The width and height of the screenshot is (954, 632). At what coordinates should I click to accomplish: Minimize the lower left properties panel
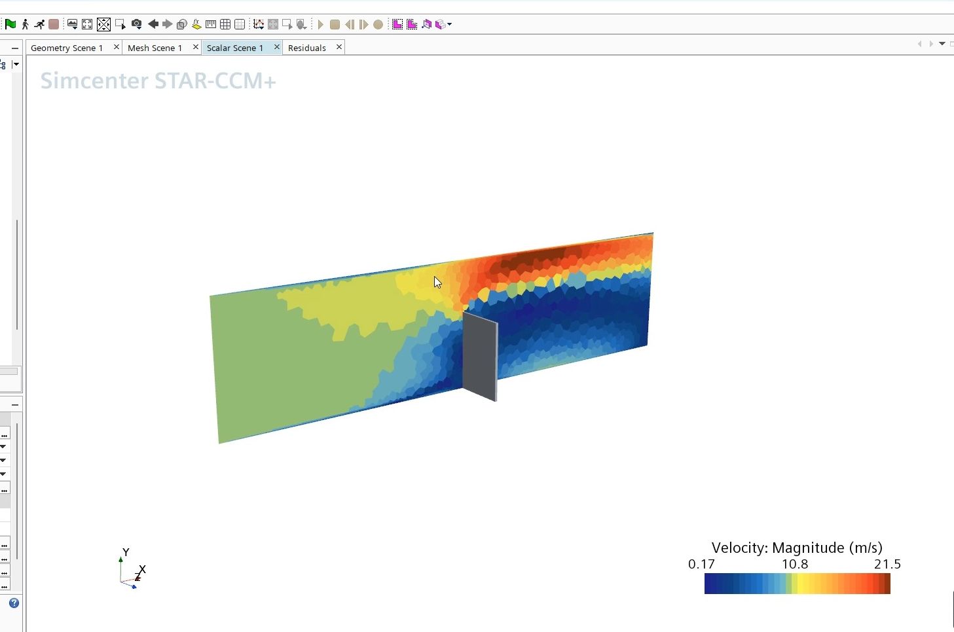tap(15, 405)
